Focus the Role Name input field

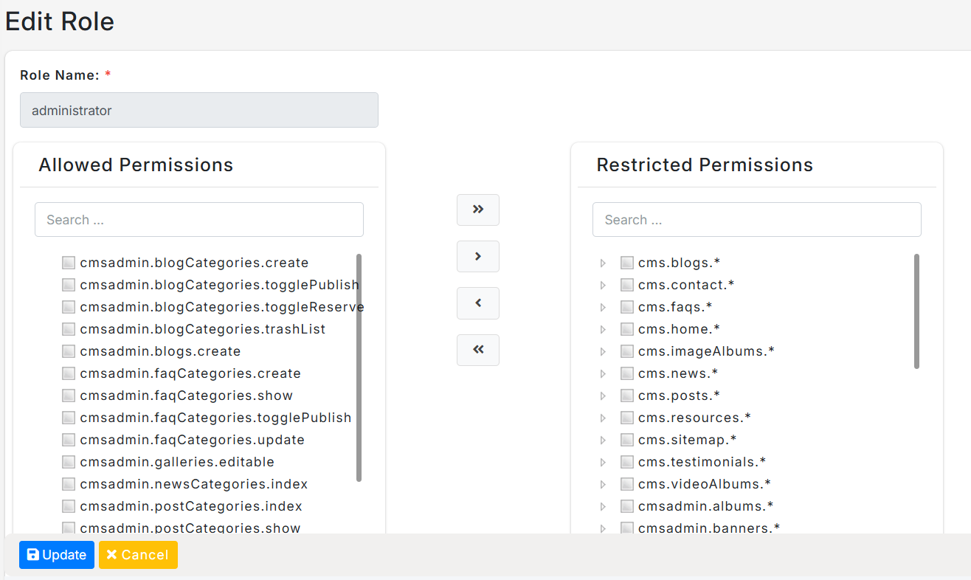[x=199, y=110]
